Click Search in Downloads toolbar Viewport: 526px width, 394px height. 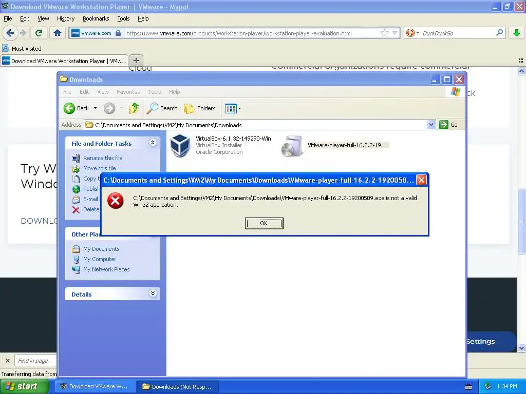pos(162,108)
